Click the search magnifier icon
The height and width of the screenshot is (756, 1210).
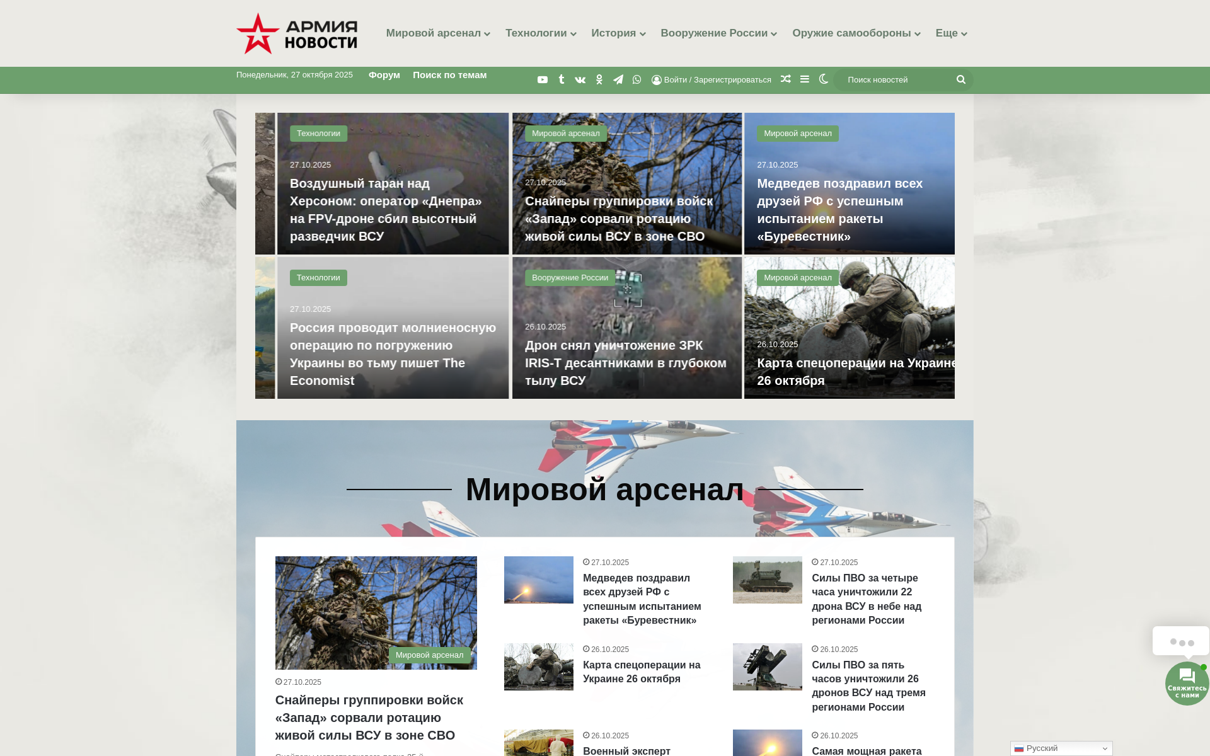pyautogui.click(x=960, y=80)
